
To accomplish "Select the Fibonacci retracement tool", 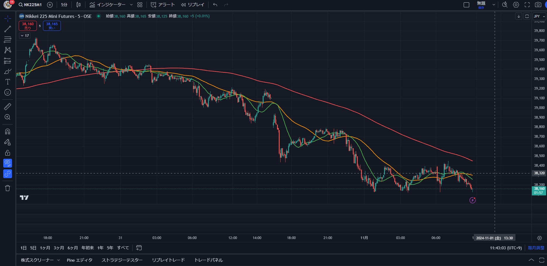I will tap(8, 40).
